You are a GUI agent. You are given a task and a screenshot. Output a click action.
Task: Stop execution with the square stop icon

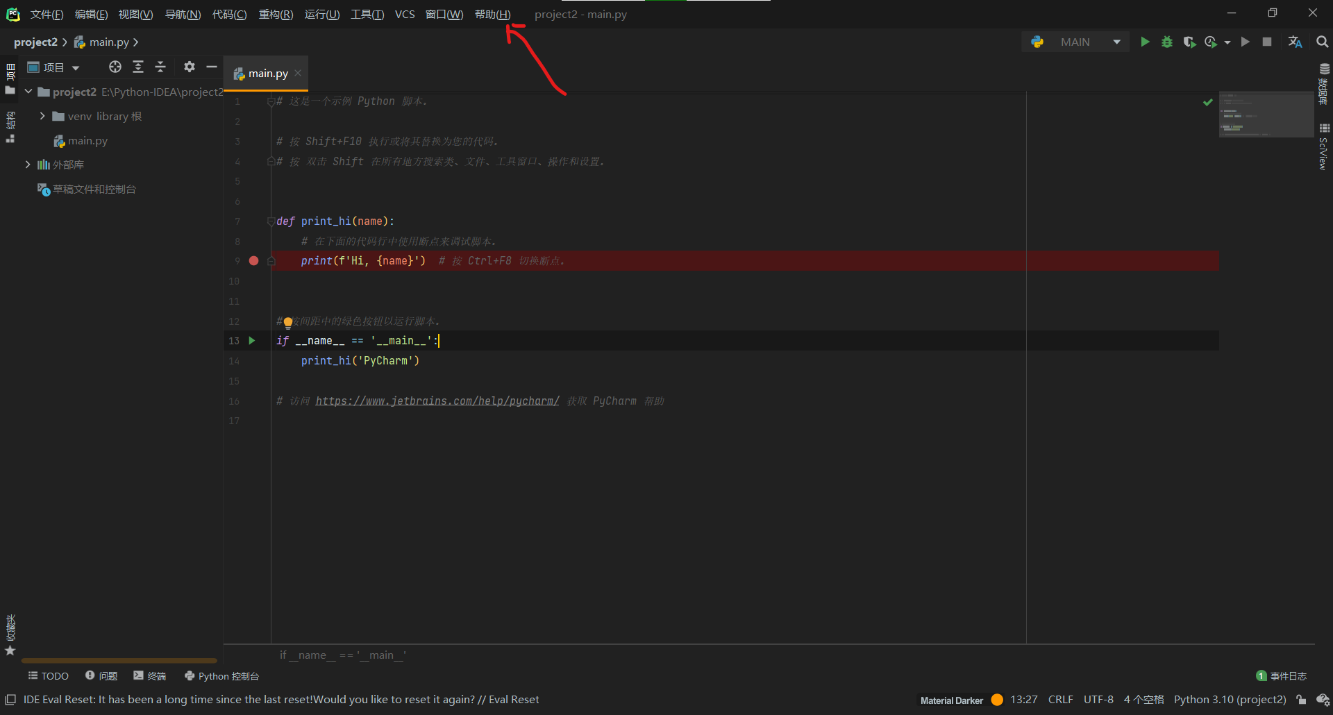1267,42
